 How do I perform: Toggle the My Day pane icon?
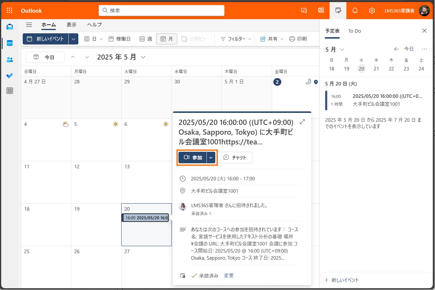click(x=338, y=11)
